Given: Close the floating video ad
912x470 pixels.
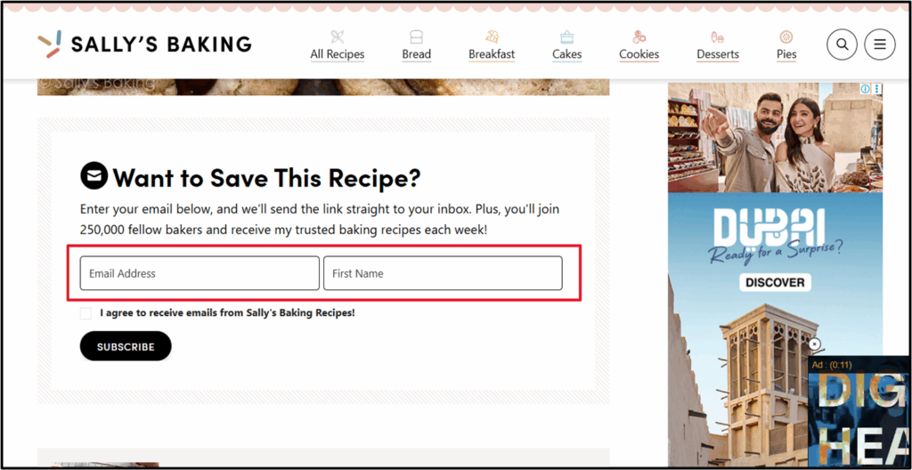Looking at the screenshot, I should (x=814, y=344).
